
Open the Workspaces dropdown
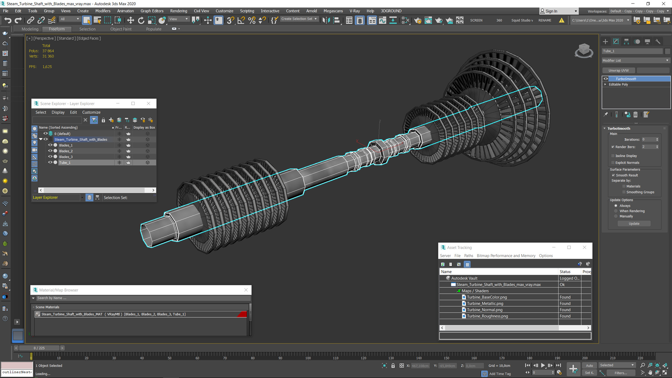coord(639,11)
